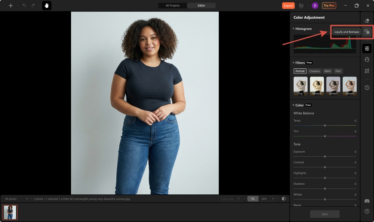
Task: Toggle the before/after comparison view
Action: [x=283, y=198]
